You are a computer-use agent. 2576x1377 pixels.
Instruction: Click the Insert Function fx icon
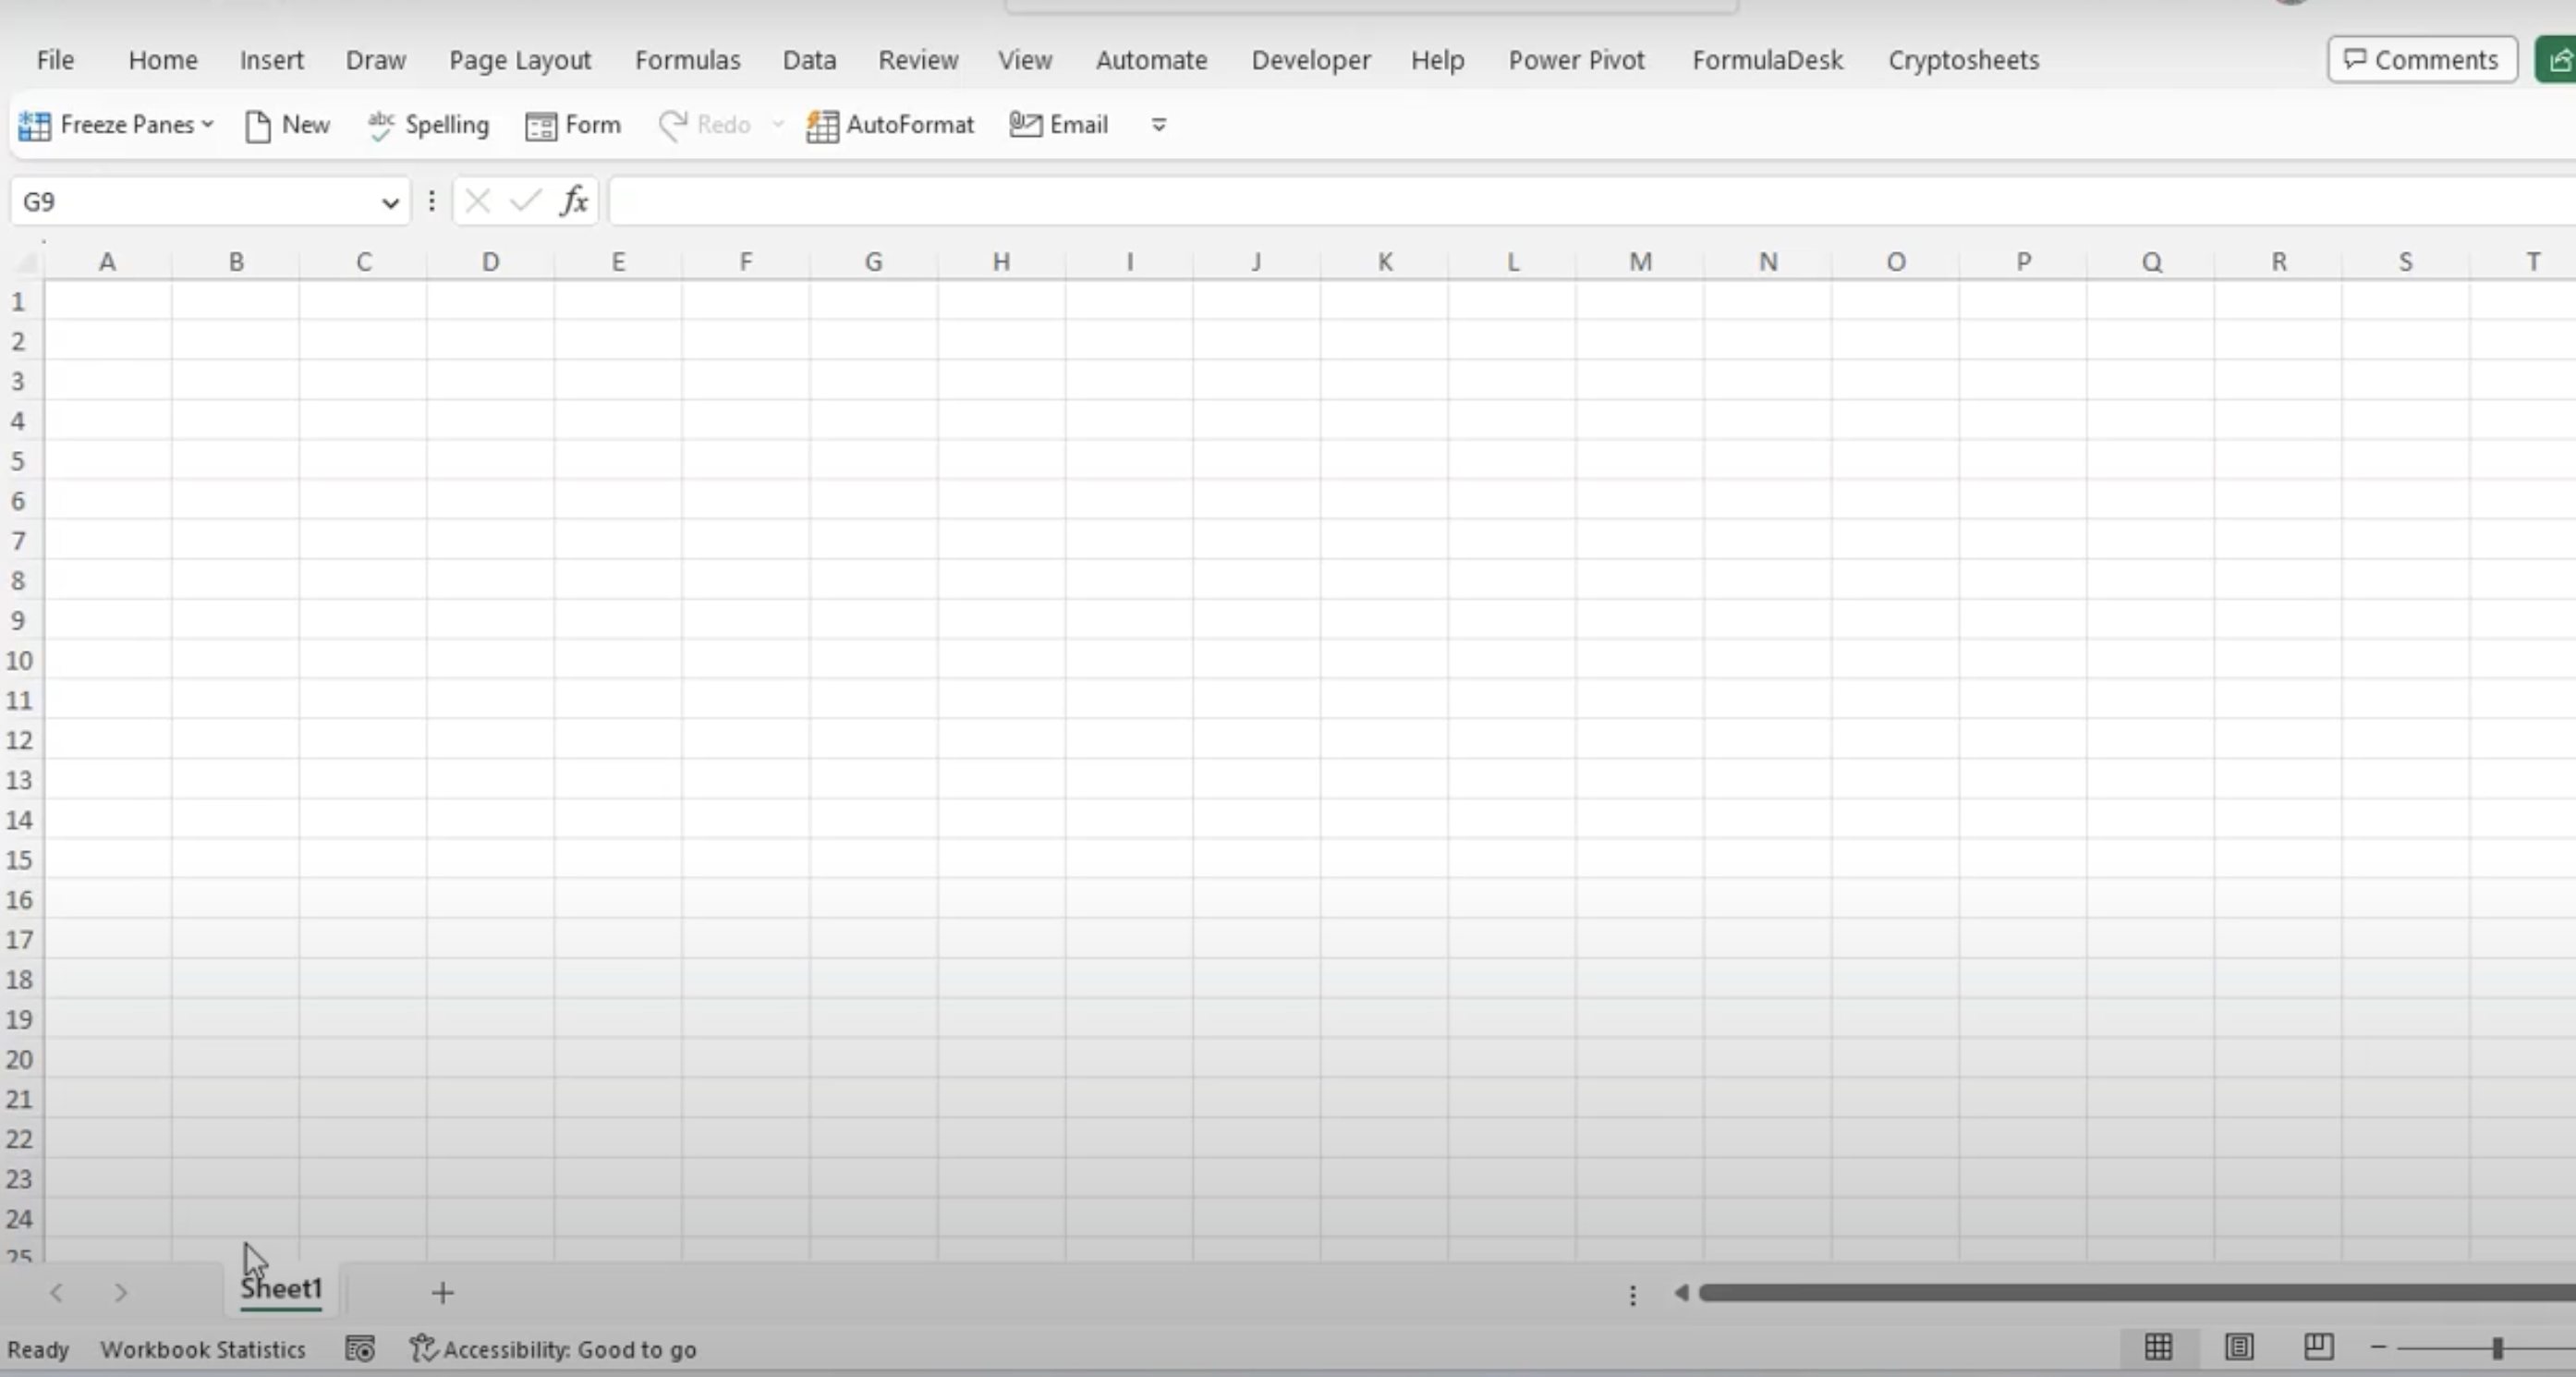pos(574,201)
